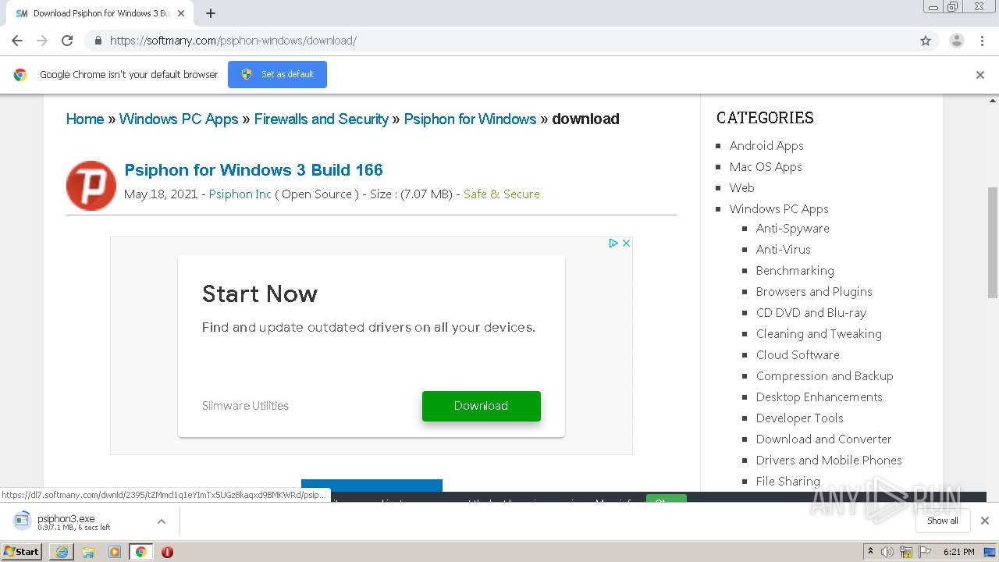Open the Mac OS Apps category
The image size is (999, 562).
(x=766, y=167)
